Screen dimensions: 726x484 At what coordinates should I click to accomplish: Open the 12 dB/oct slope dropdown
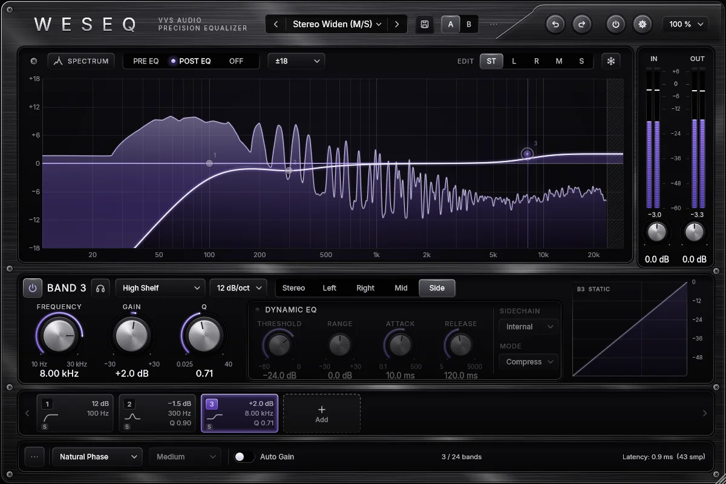coord(238,288)
